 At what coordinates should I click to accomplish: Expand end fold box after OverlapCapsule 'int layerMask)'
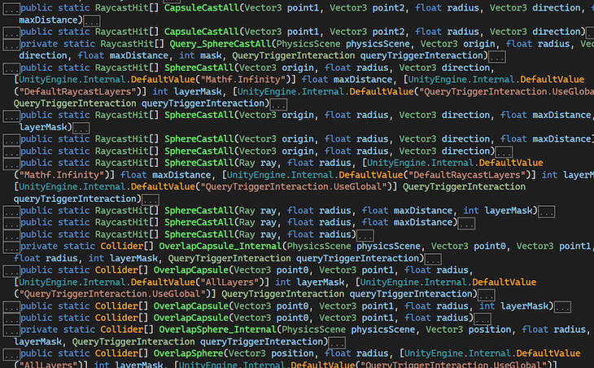[562, 307]
